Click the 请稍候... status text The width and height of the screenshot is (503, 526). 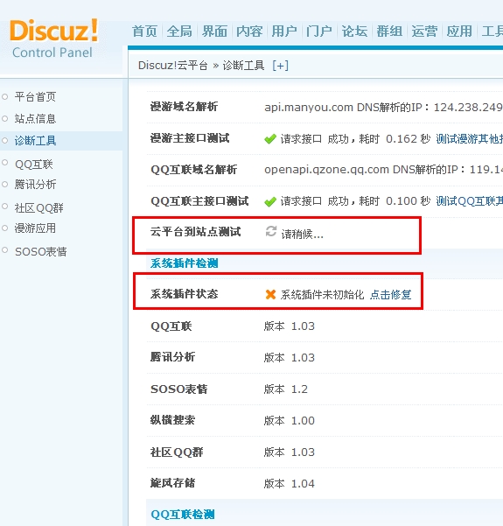(302, 235)
